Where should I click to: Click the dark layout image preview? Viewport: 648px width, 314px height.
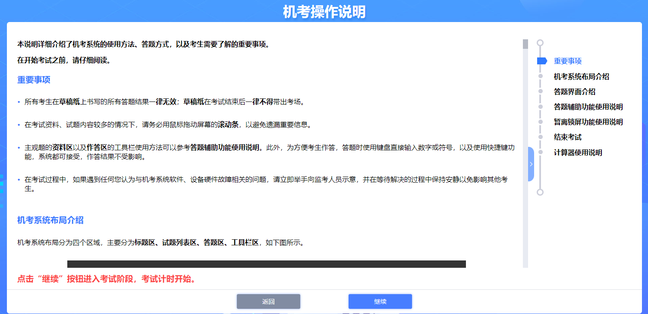tap(266, 264)
